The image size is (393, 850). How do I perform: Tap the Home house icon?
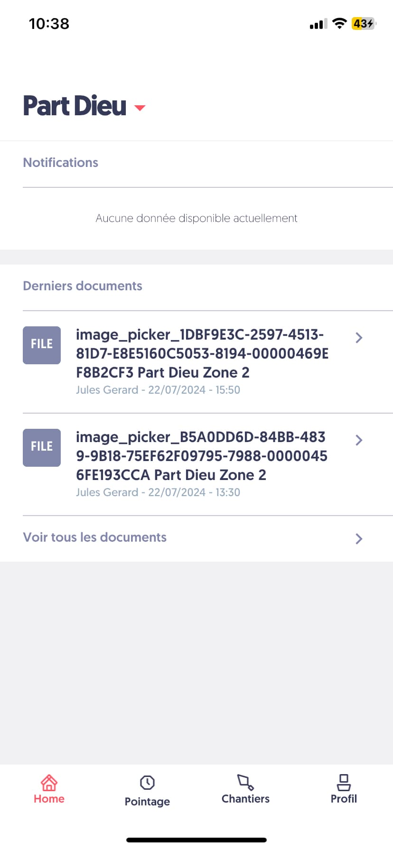[x=49, y=782]
